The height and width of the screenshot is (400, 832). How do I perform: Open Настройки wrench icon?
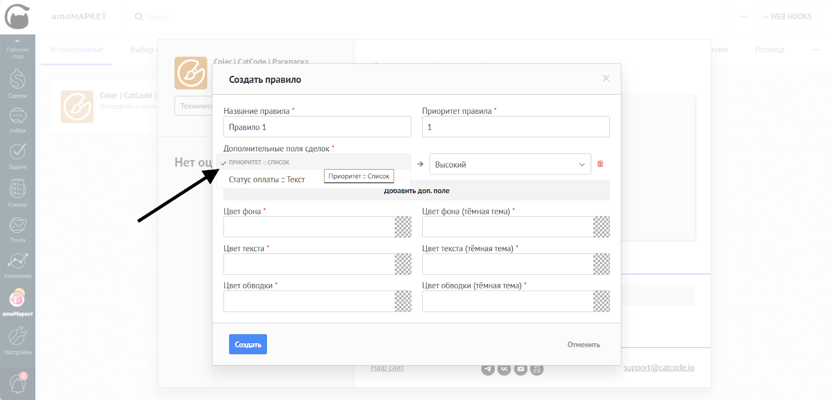(18, 339)
